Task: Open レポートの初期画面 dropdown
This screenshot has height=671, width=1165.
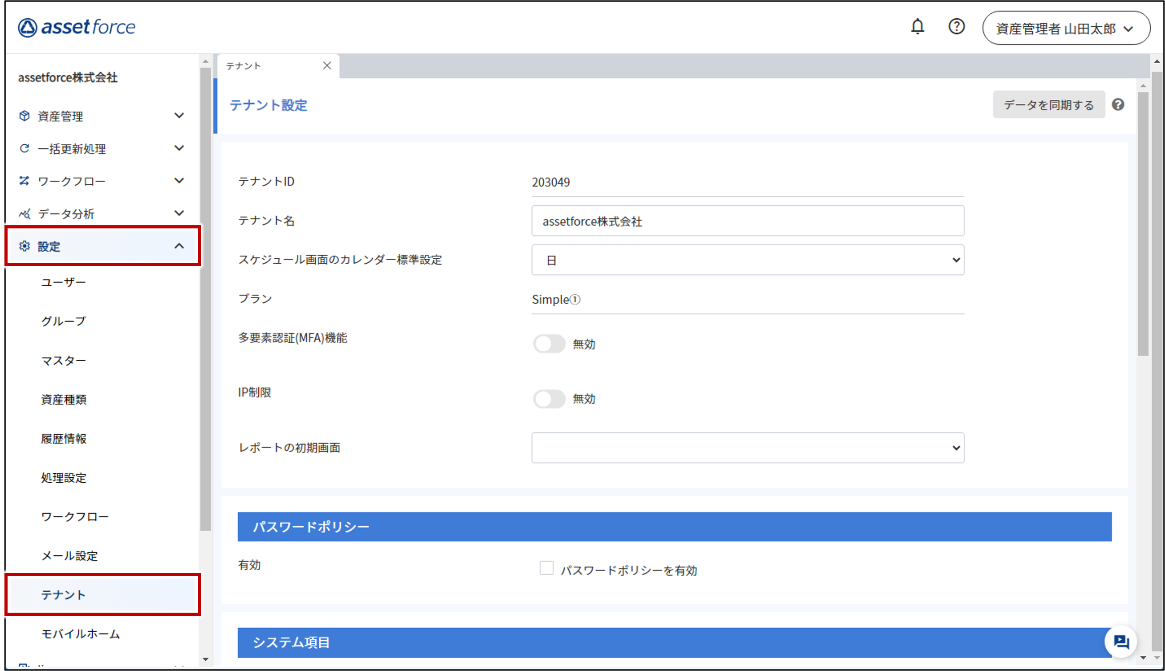Action: click(x=747, y=447)
